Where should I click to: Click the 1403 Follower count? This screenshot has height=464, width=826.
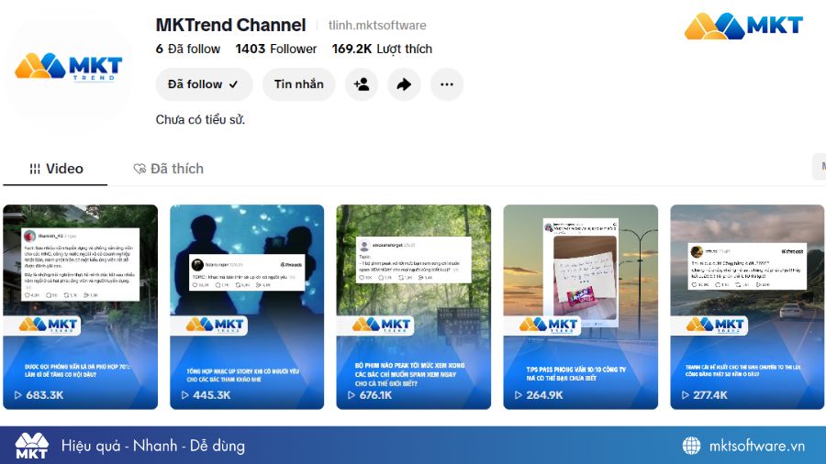pyautogui.click(x=276, y=49)
